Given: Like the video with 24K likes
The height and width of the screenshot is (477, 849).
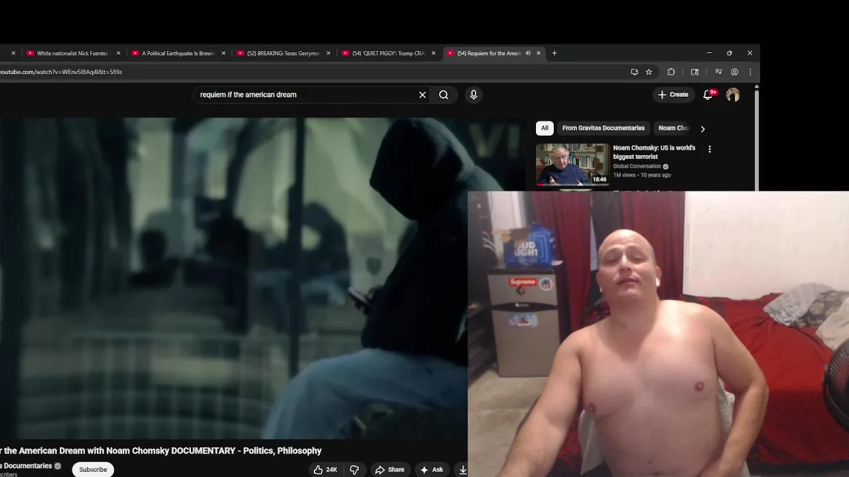Looking at the screenshot, I should coord(326,470).
